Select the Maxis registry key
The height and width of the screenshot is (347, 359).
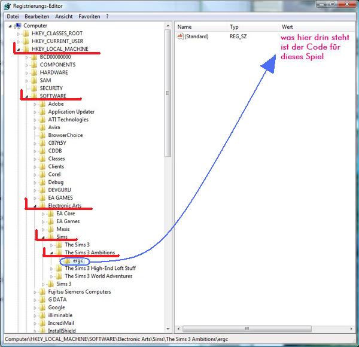click(63, 229)
